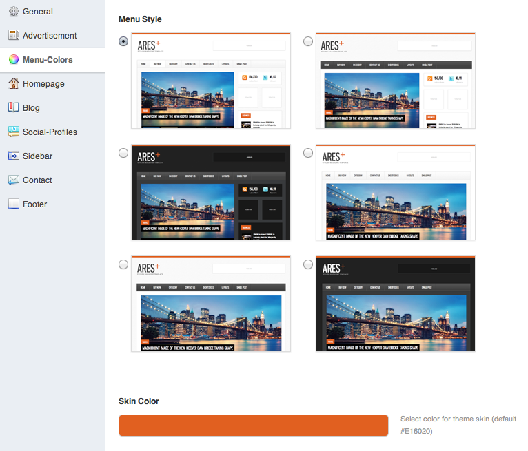The width and height of the screenshot is (528, 451).
Task: Select dark menu bar full-width style radio
Action: [x=123, y=264]
